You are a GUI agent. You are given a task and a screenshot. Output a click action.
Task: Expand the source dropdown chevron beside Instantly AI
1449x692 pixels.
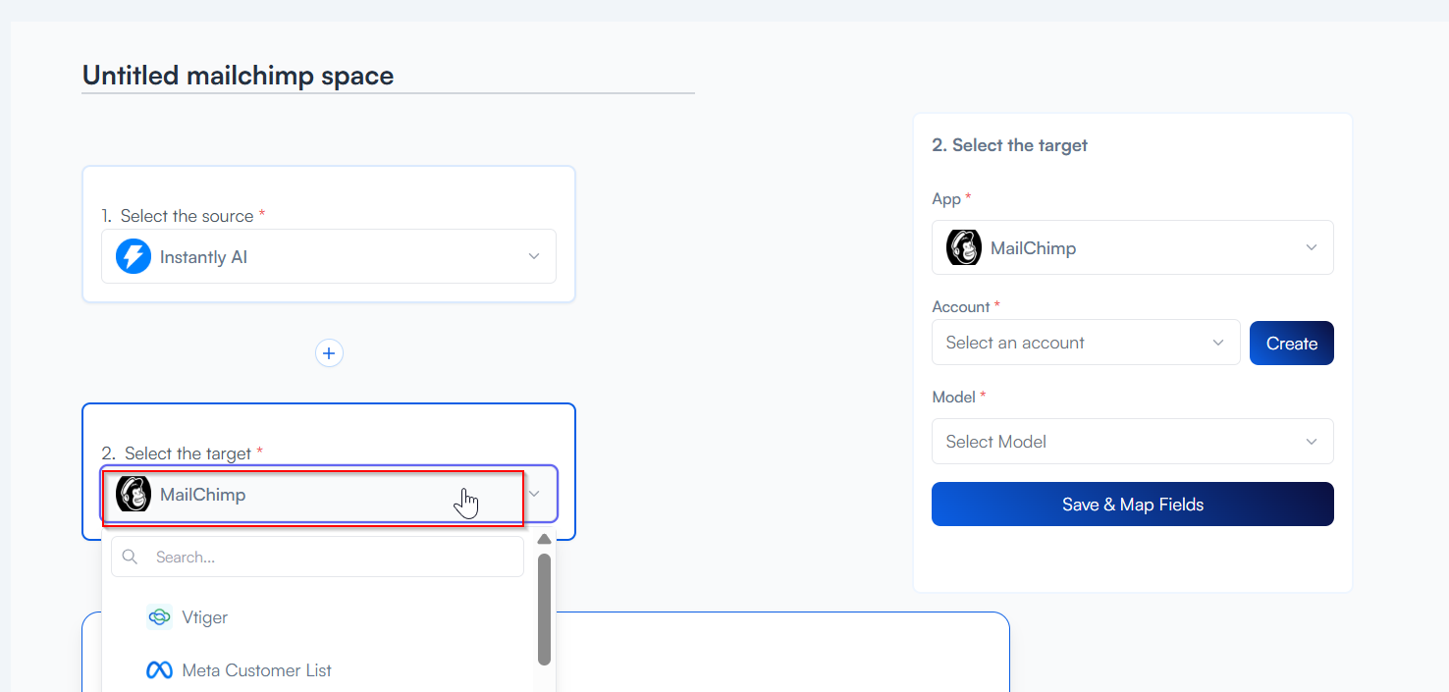(534, 256)
